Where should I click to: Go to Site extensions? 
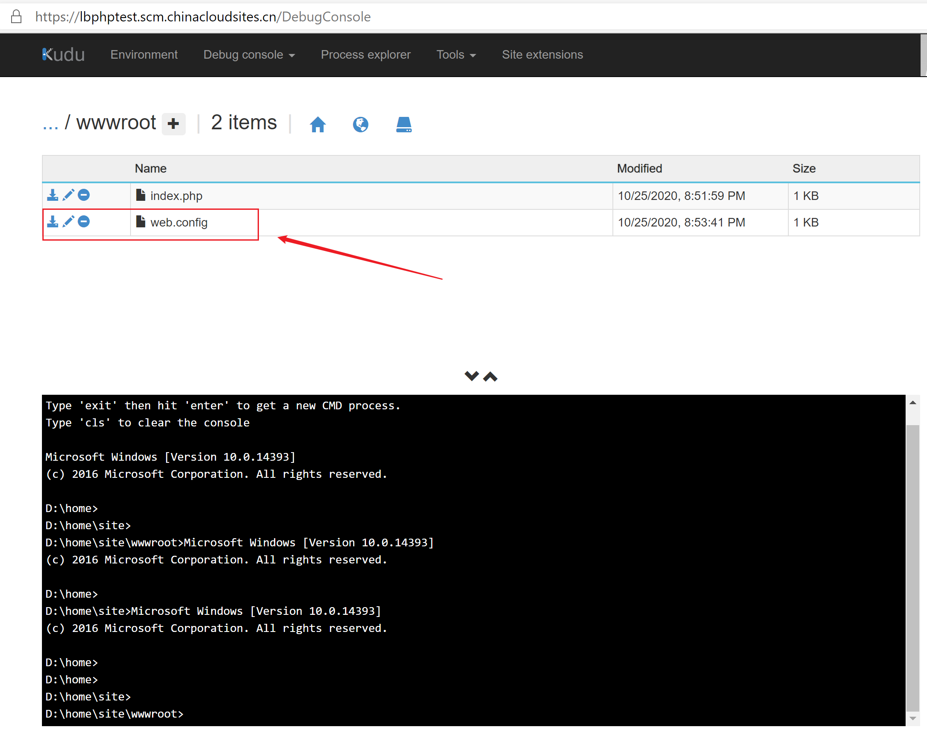pos(542,55)
